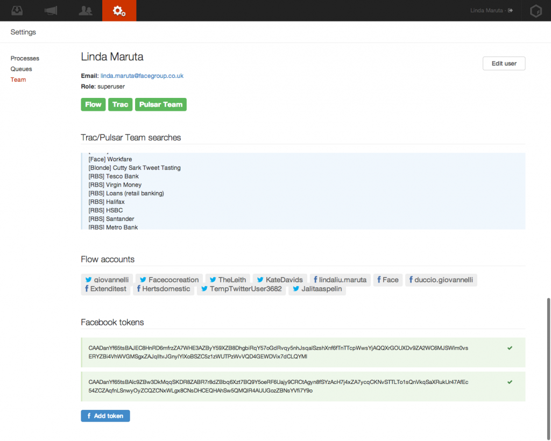Click the logout icon beside Linda Maruta
The image size is (551, 441).
(510, 11)
